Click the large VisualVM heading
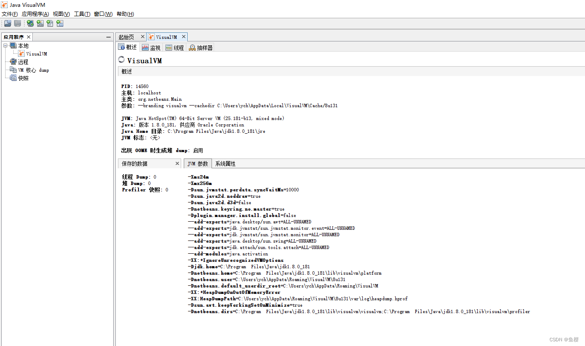The width and height of the screenshot is (585, 346). point(144,61)
